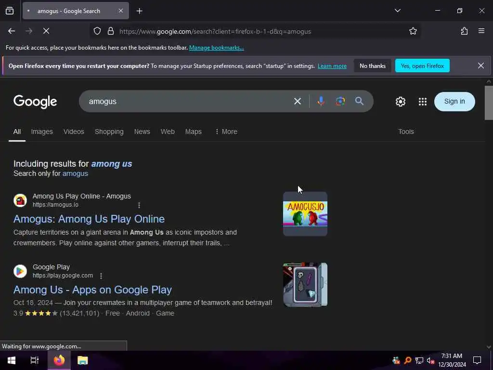Viewport: 493px width, 370px height.
Task: Open Among Us - Apps on Google Play
Action: [x=92, y=290]
